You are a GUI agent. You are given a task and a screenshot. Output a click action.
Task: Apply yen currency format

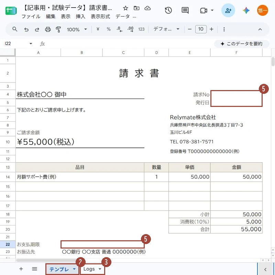[x=98, y=29]
